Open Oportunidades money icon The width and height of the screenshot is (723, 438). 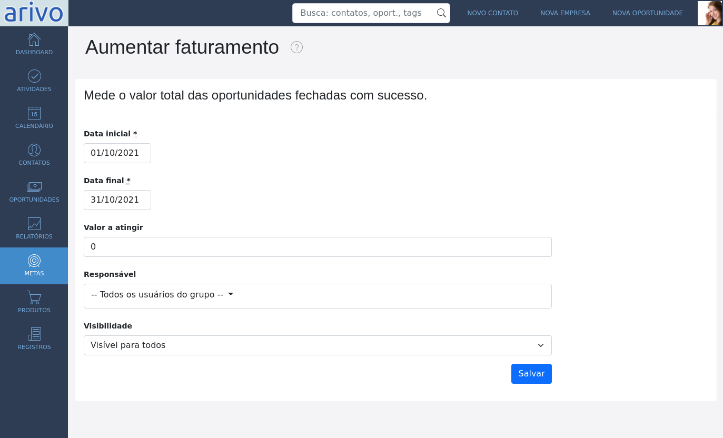(x=34, y=187)
